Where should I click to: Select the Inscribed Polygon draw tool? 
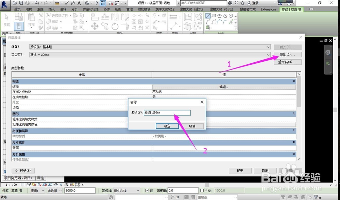[219, 16]
